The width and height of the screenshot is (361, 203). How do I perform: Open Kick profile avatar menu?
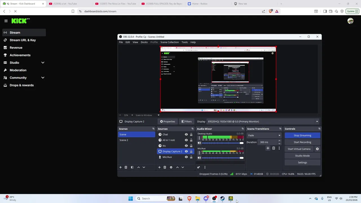351,21
